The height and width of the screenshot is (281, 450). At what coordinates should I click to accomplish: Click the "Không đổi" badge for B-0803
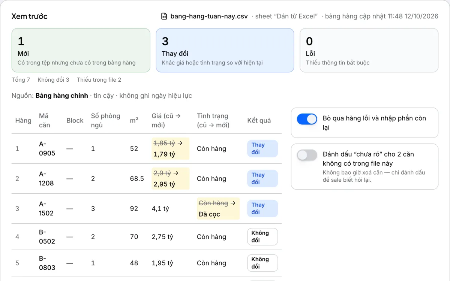click(262, 263)
